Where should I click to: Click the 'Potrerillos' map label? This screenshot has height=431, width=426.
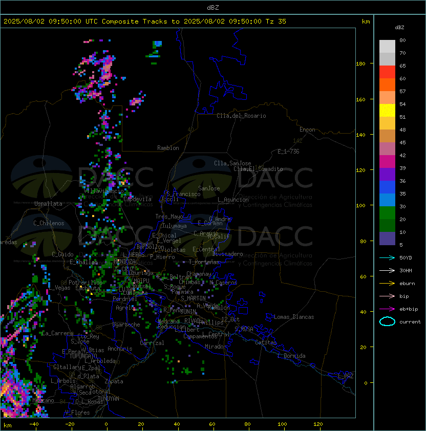pyautogui.click(x=86, y=283)
